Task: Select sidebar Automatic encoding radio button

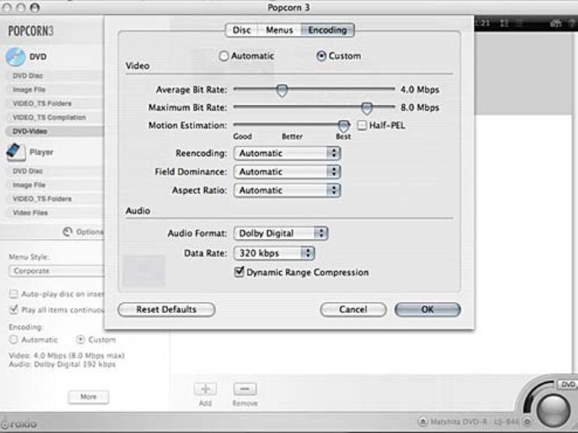Action: coord(14,339)
